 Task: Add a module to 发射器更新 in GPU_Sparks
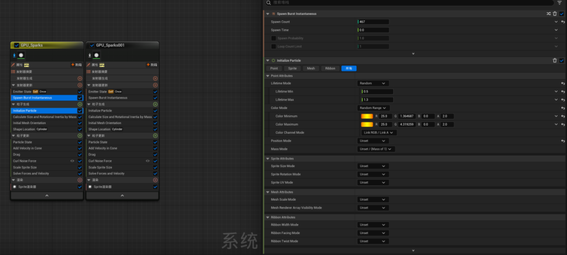click(80, 85)
